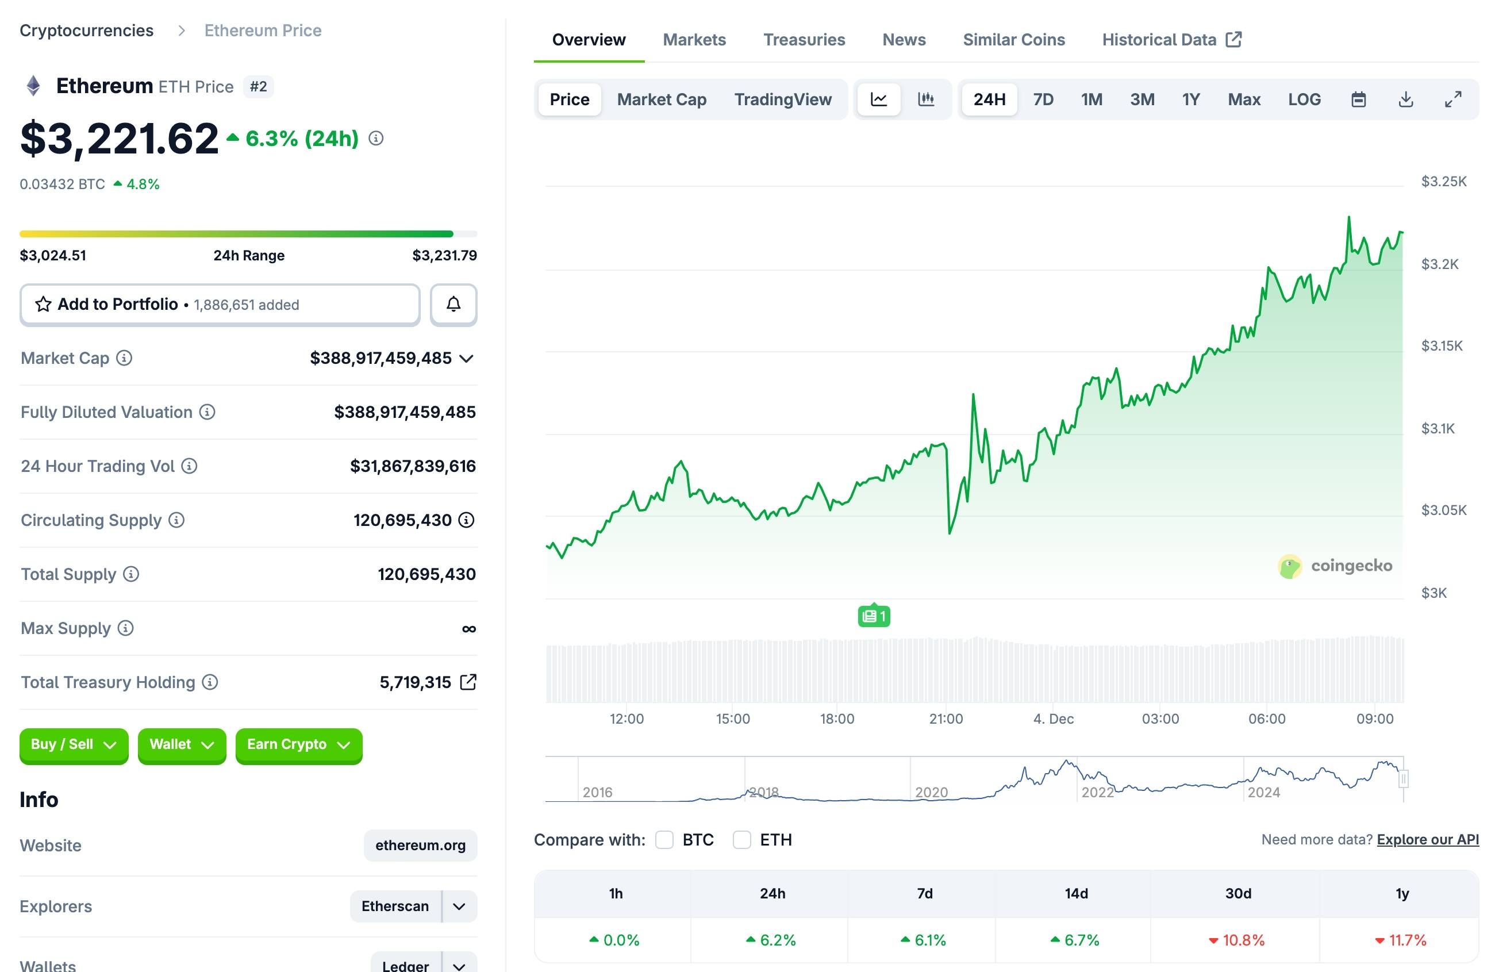Open the Buy / Sell dropdown
Image resolution: width=1495 pixels, height=972 pixels.
[74, 745]
